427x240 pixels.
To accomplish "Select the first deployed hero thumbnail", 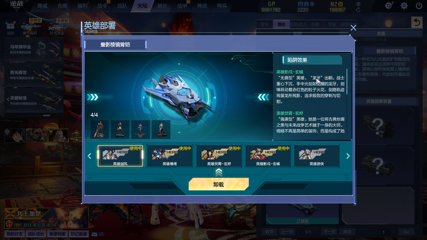I will 100,129.
